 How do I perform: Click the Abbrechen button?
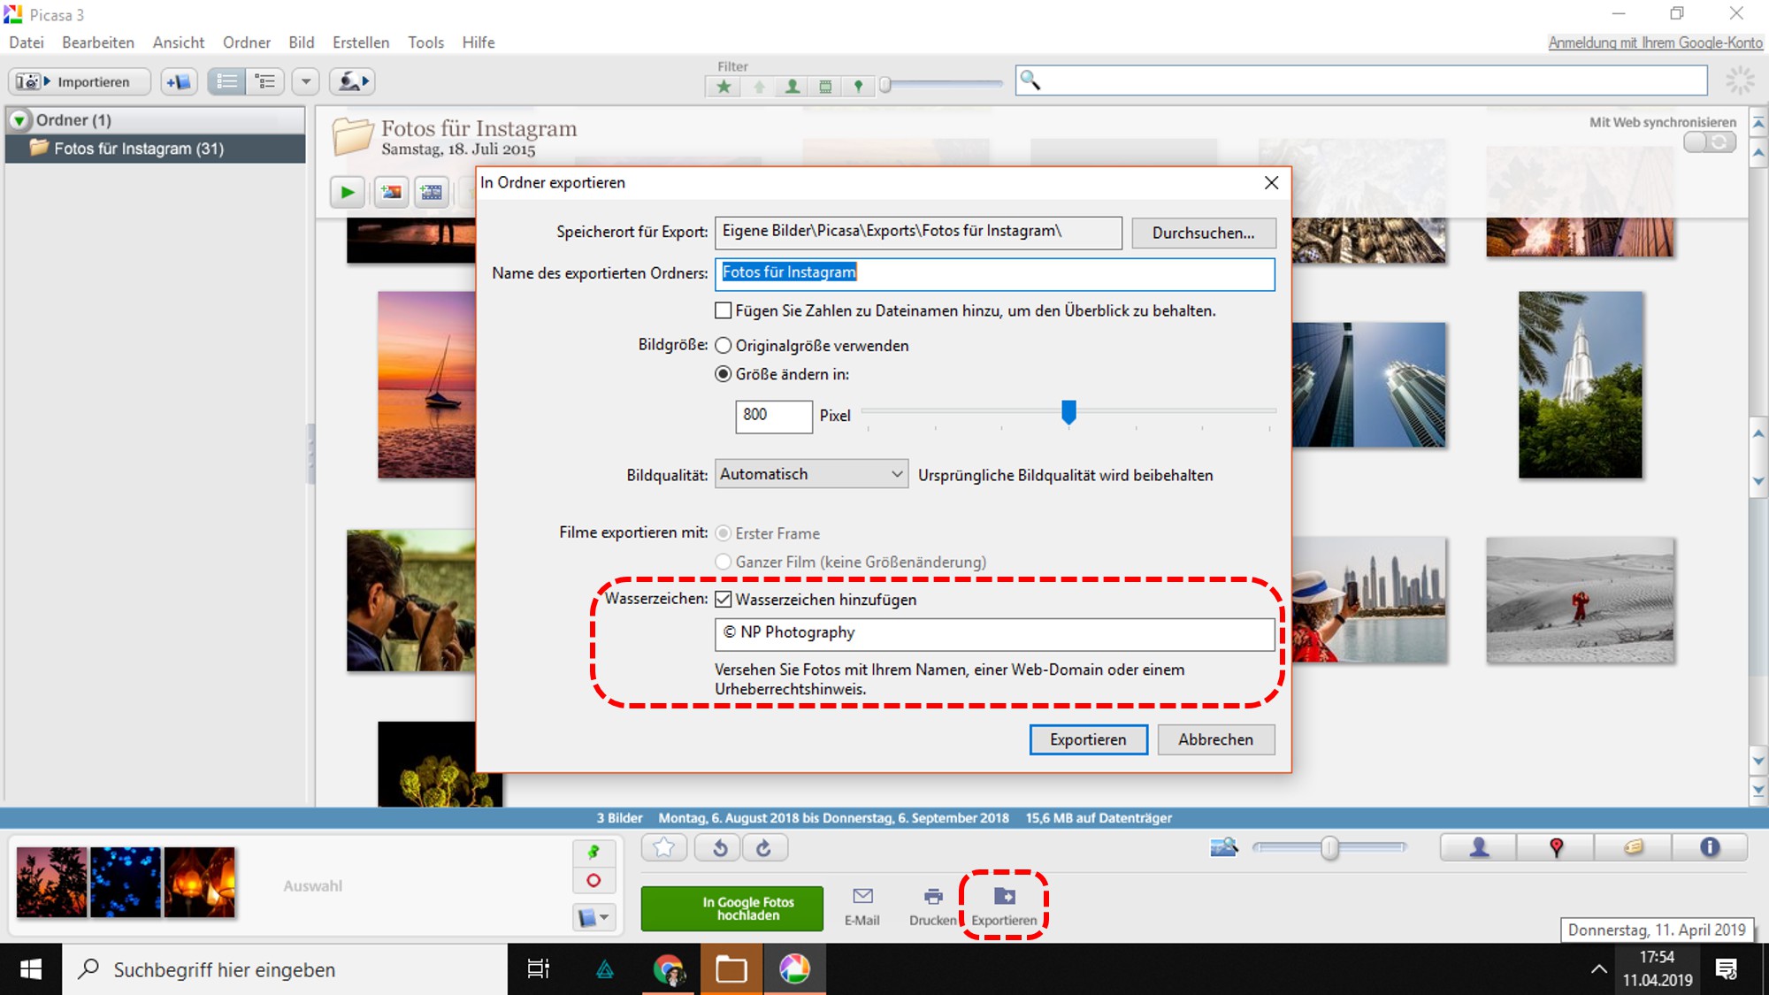(x=1214, y=739)
